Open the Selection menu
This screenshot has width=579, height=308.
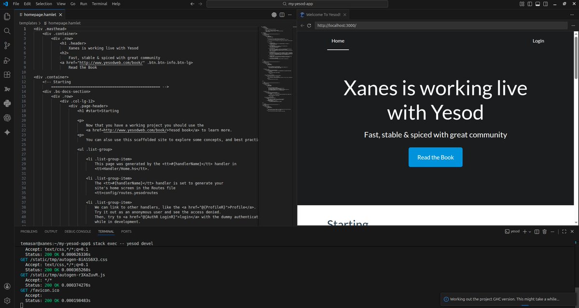(44, 3)
